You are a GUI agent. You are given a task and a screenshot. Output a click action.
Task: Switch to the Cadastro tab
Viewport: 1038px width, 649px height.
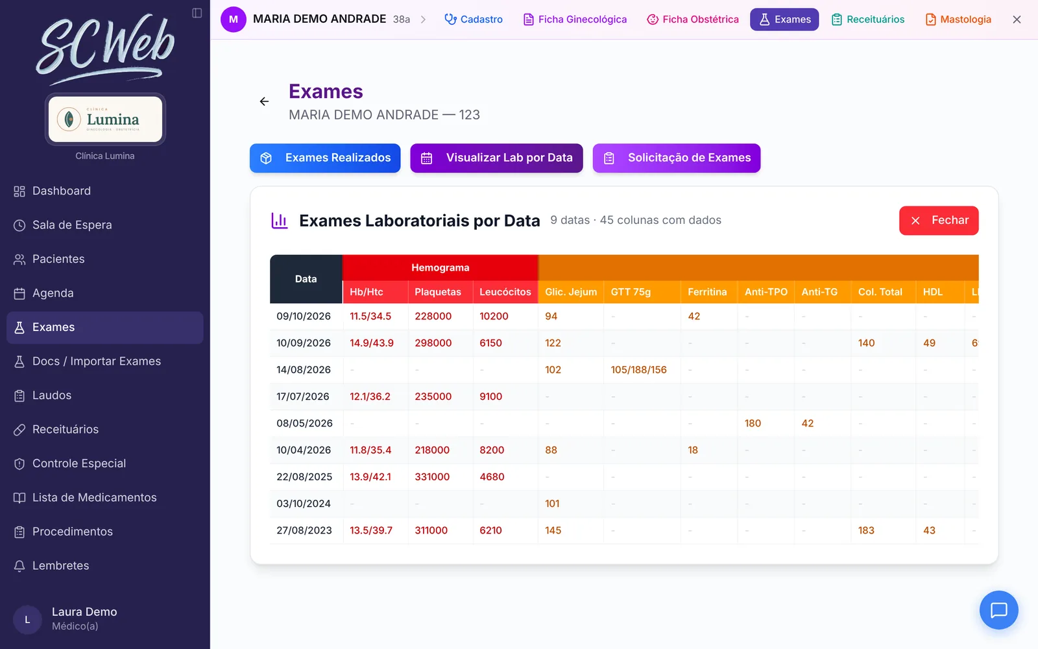[x=474, y=19]
